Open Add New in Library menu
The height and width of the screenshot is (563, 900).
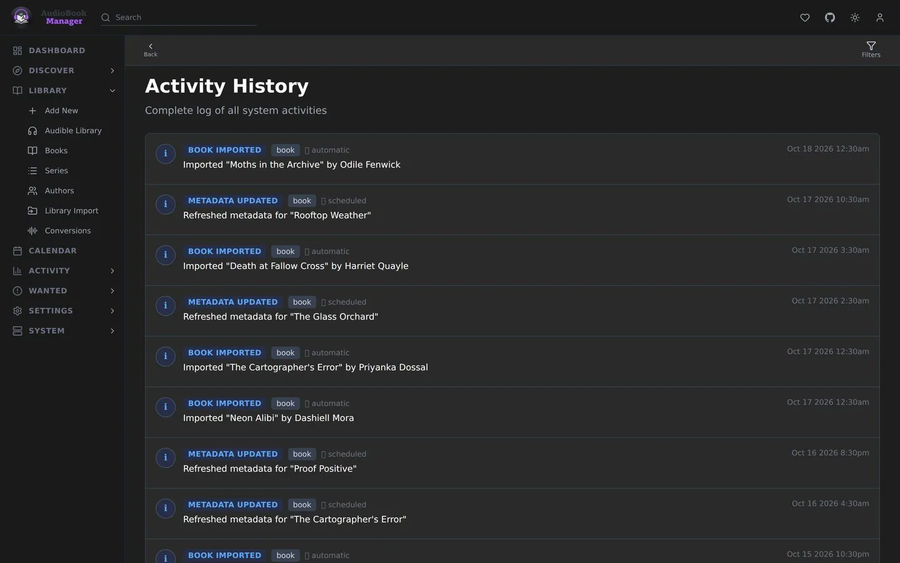[61, 111]
